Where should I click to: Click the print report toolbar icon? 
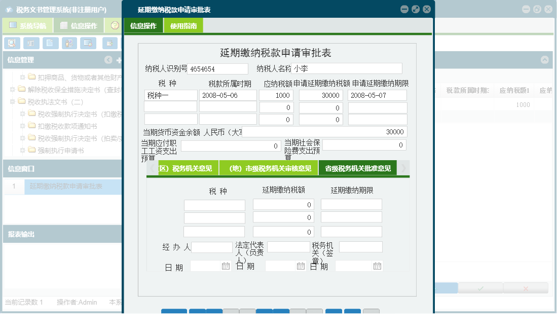(31, 43)
